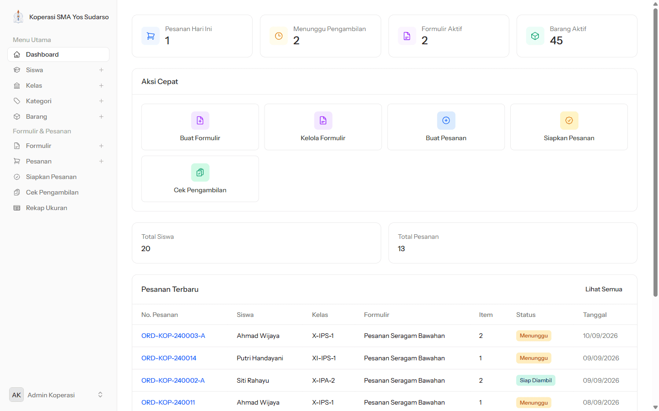Select Siapkan Pesanan in the sidebar

58,177
